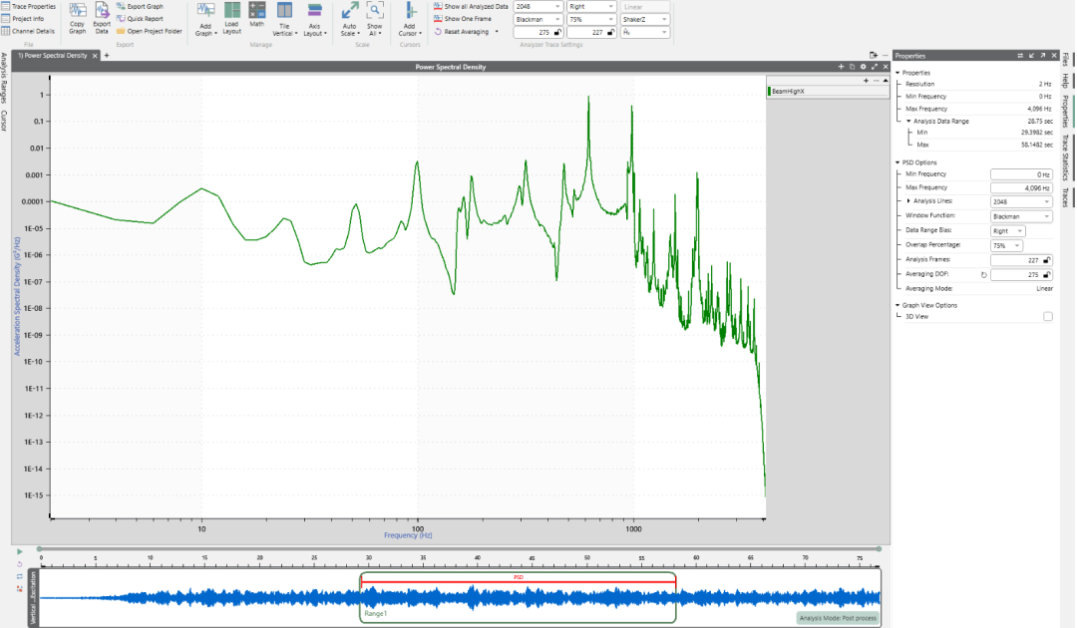The height and width of the screenshot is (628, 1077).
Task: Open the Cursor side tab
Action: point(4,121)
